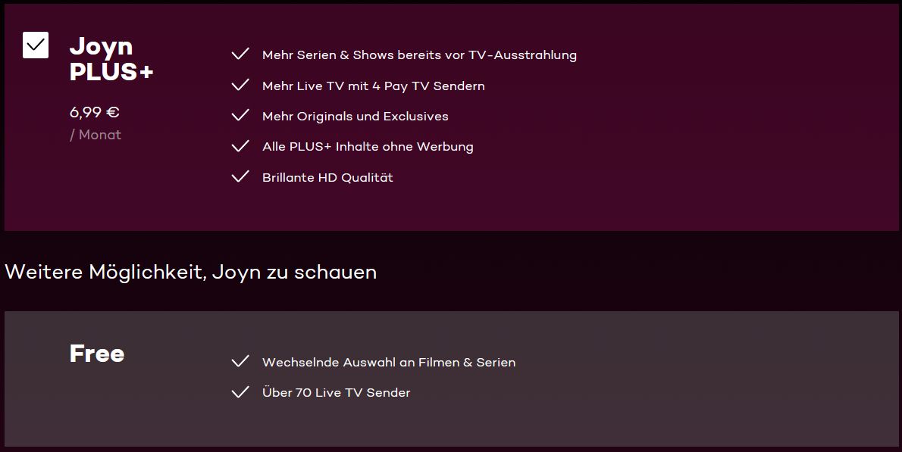Click the 'Brillante HD Qualität' feature text

(x=327, y=178)
